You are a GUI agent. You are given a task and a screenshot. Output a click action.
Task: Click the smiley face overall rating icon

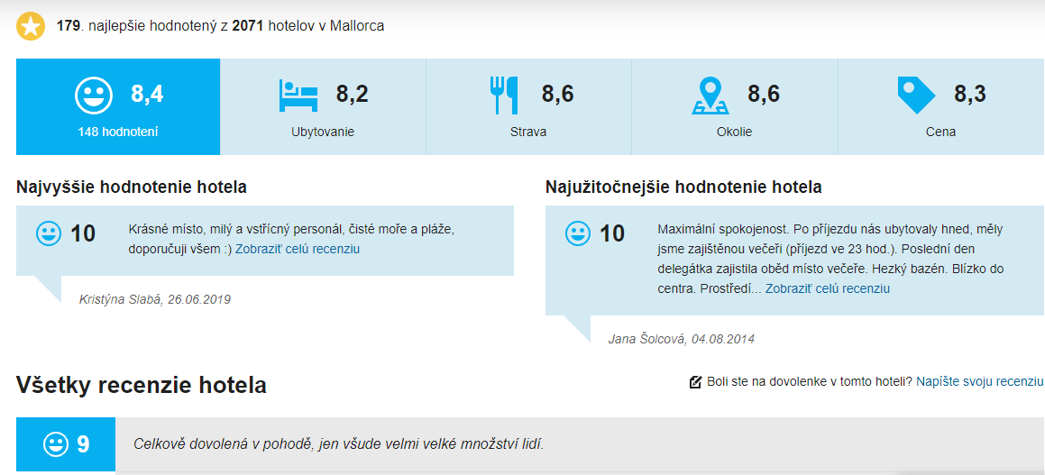(93, 95)
